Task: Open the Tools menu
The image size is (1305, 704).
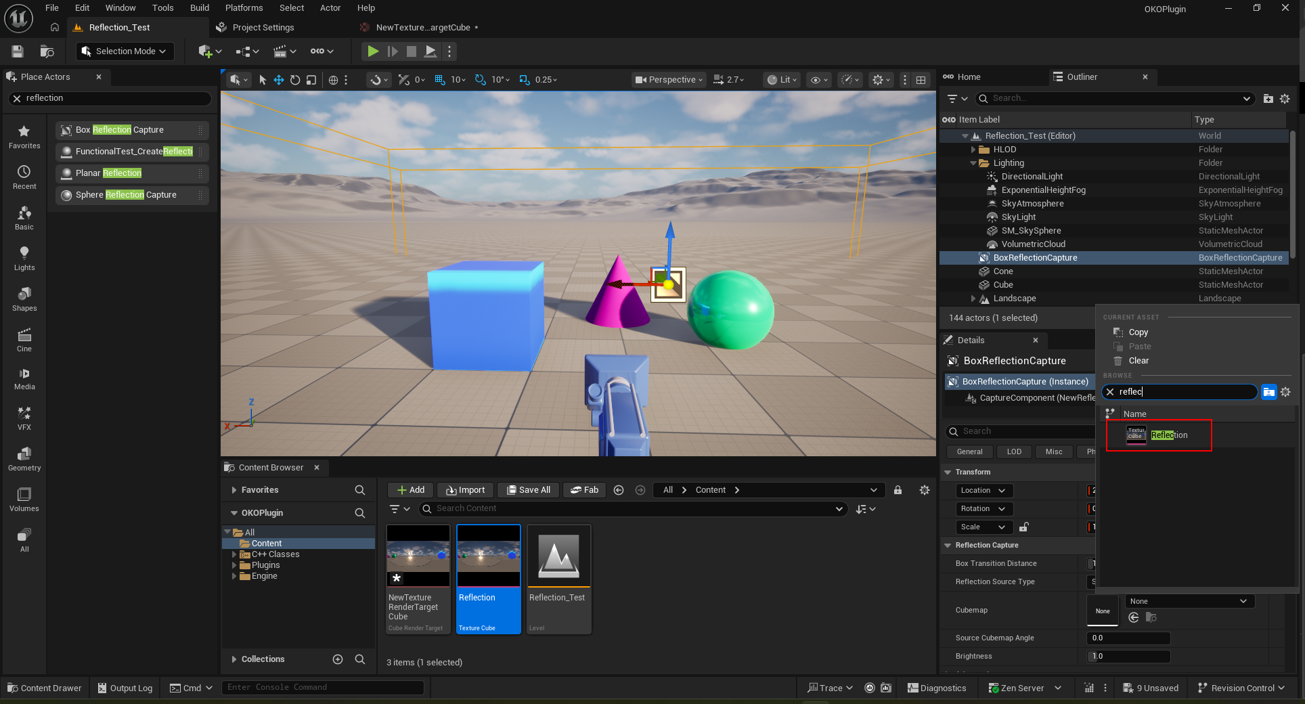Action: (x=162, y=8)
